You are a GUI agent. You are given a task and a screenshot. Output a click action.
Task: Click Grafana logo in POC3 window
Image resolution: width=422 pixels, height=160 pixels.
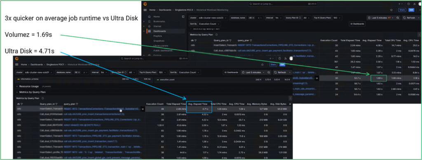pos(145,4)
